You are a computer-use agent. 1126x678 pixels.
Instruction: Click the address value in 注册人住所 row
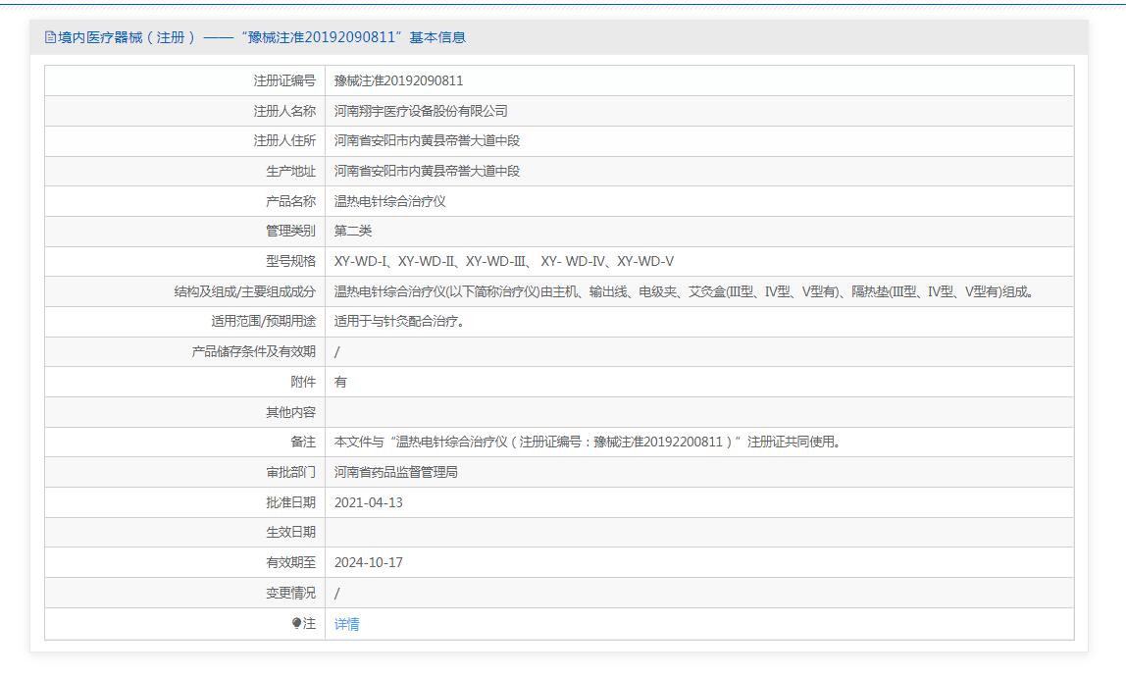click(427, 140)
